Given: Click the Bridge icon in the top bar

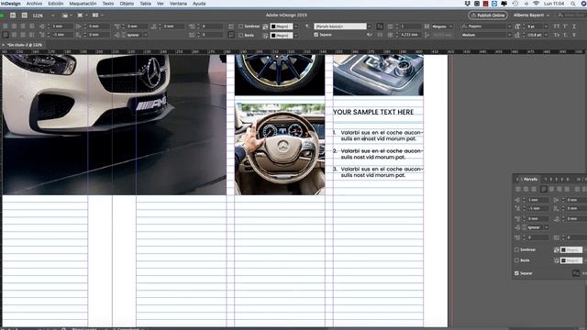Looking at the screenshot, I should (x=13, y=16).
